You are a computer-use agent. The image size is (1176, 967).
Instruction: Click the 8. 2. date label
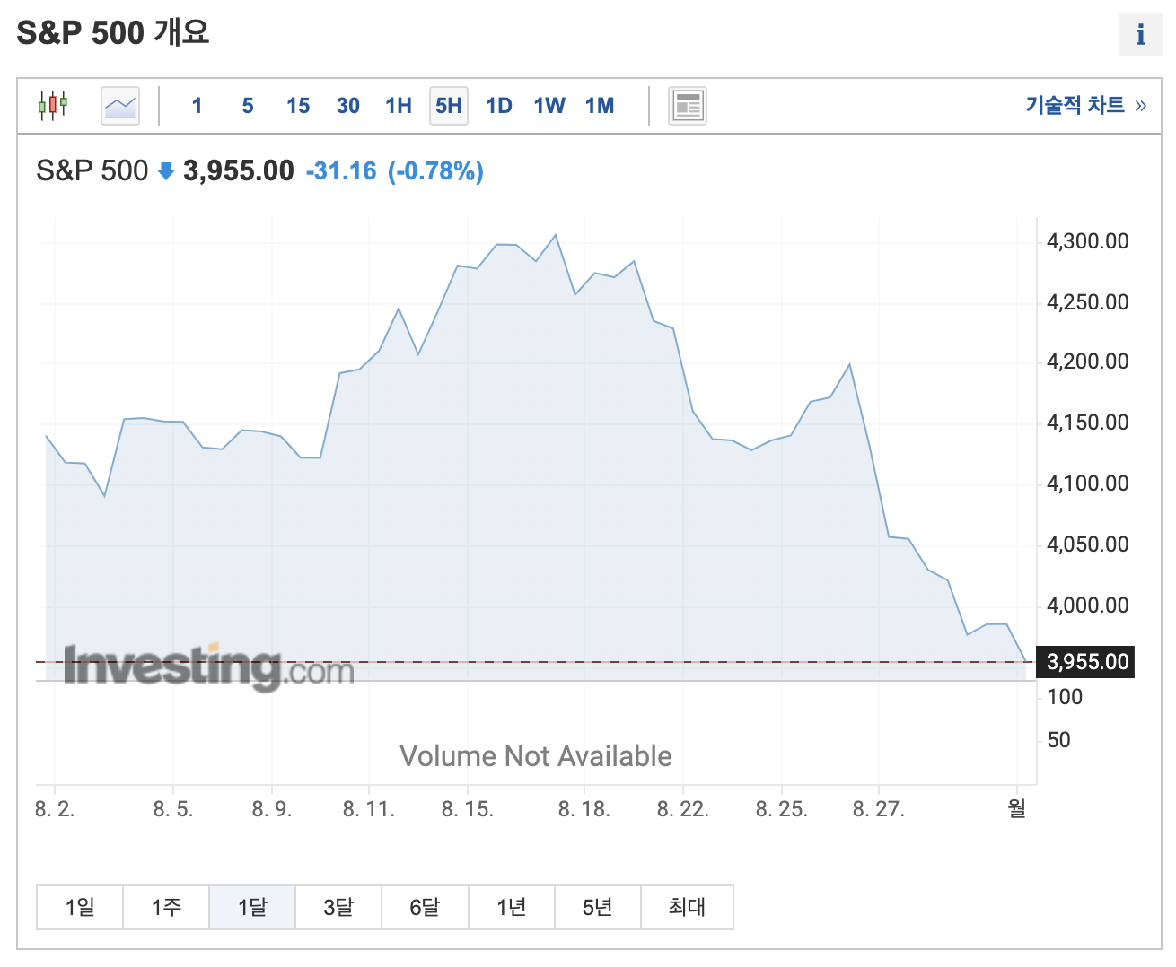click(55, 809)
